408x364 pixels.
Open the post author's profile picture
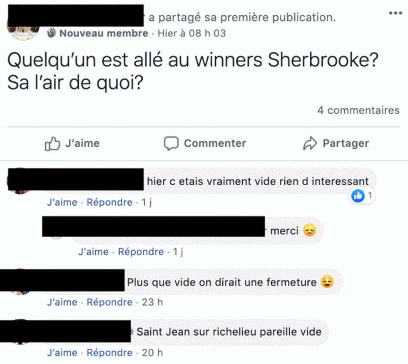pyautogui.click(x=23, y=33)
